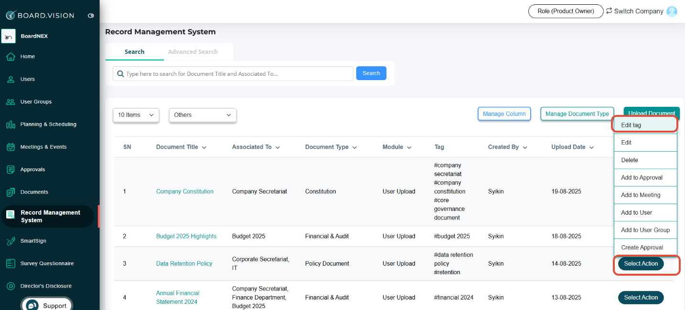Click the Policy Document type cell
This screenshot has width=685, height=310.
pos(327,264)
